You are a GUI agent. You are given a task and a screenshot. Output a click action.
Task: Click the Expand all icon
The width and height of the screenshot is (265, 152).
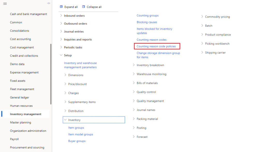61,7
